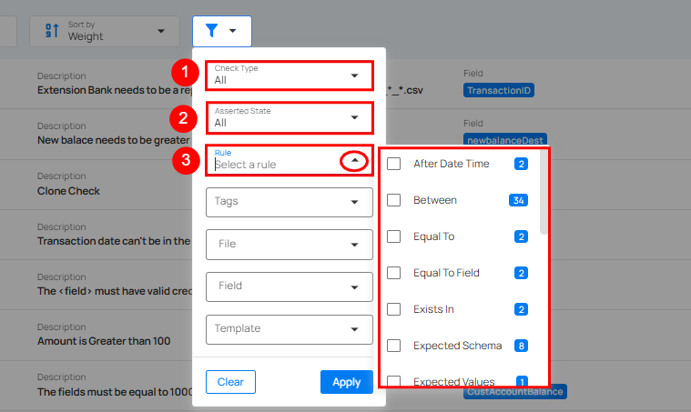Check the After Date Time checkbox

[x=393, y=164]
